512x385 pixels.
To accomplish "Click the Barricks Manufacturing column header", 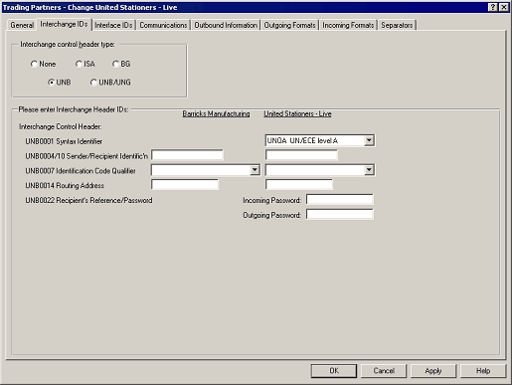I will pos(216,113).
